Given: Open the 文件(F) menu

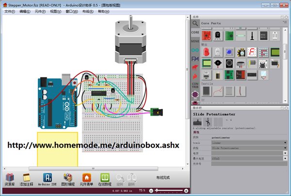Looking at the screenshot, I should (10, 12).
